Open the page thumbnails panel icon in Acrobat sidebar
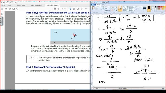Screen dimensions: 166x93 click(2, 14)
